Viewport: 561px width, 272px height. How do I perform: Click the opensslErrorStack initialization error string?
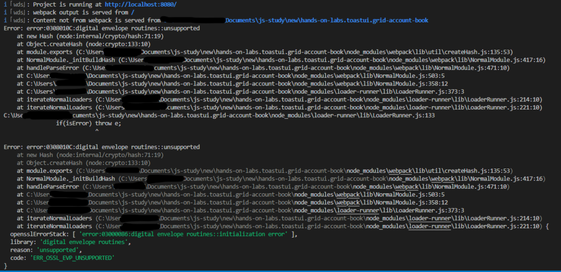pyautogui.click(x=184, y=234)
